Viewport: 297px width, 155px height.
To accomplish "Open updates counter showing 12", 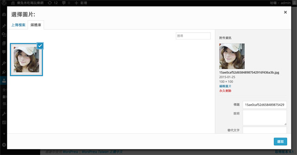I will pos(53,3).
